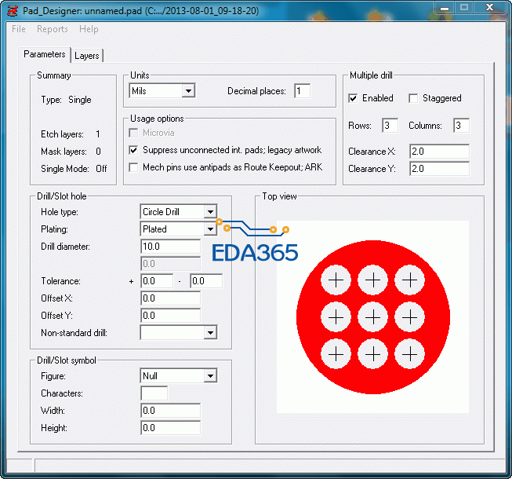This screenshot has height=479, width=512.
Task: Click the Pad Designer app icon in title bar
Action: [x=13, y=11]
